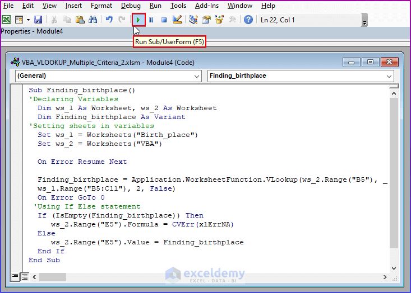Screen dimensions: 411x293
Task: Click the 'Declaring Variables comment line
Action: (x=73, y=99)
